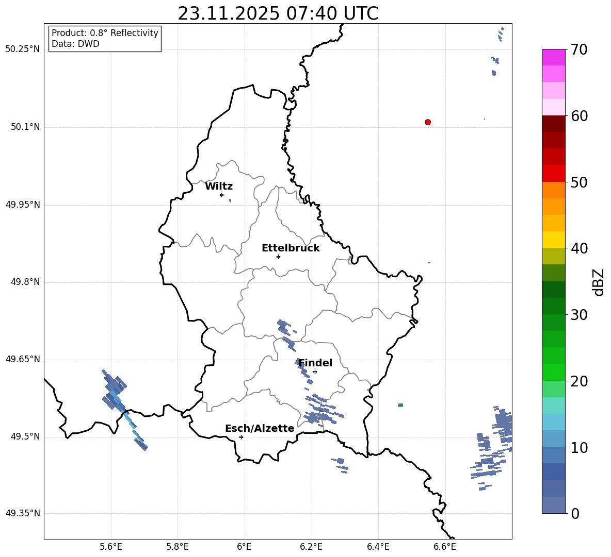Screen dimensions: 611x557
Task: Click the colorbar 40 tick label
Action: [580, 248]
